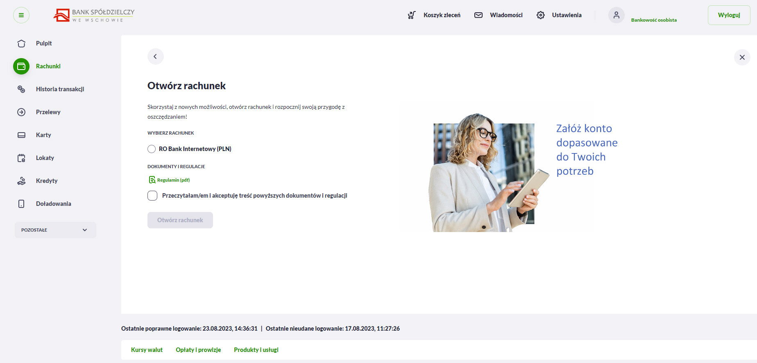This screenshot has height=363, width=757.
Task: Click the green Rachunki wallet icon
Action: [x=21, y=66]
